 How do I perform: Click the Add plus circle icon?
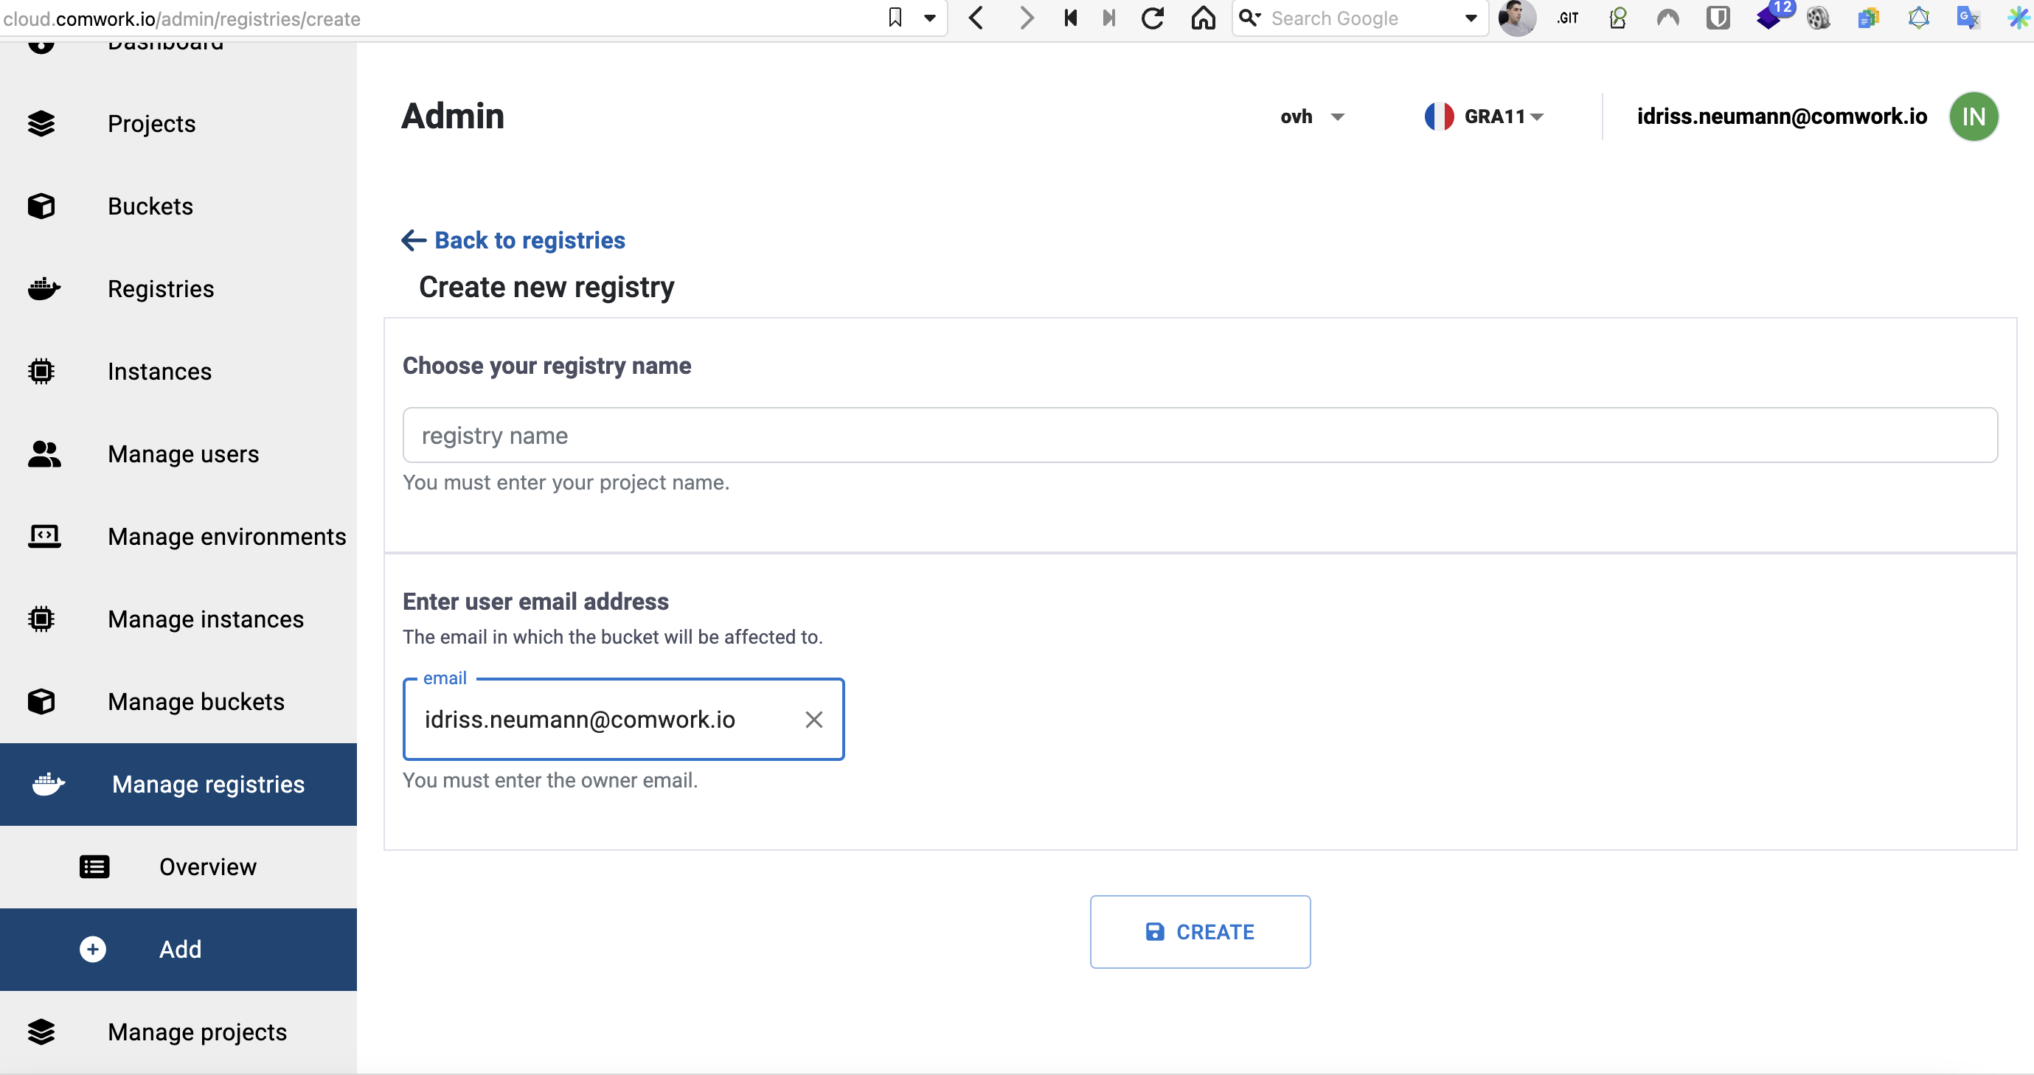click(93, 950)
